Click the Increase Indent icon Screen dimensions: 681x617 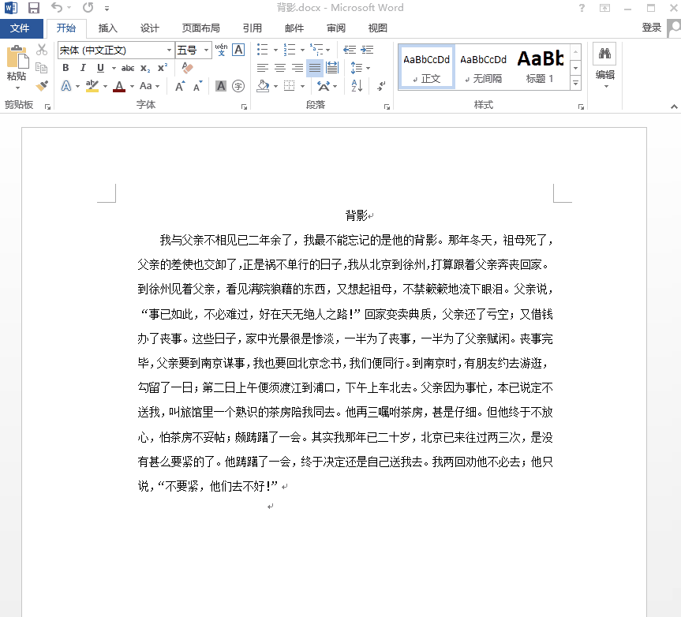pyautogui.click(x=368, y=50)
